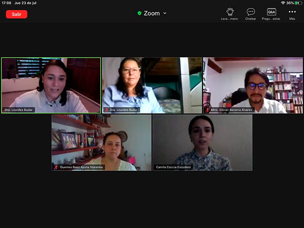Open the Más three-dot menu
The image size is (304, 228).
click(292, 12)
